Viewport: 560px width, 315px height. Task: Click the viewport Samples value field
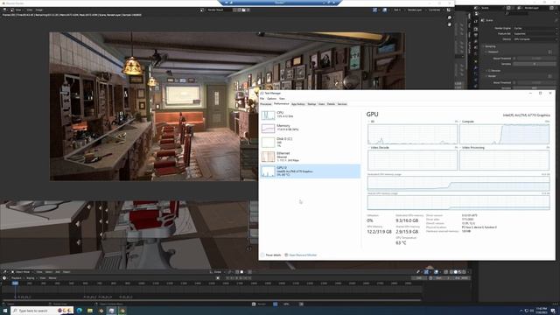[x=535, y=64]
